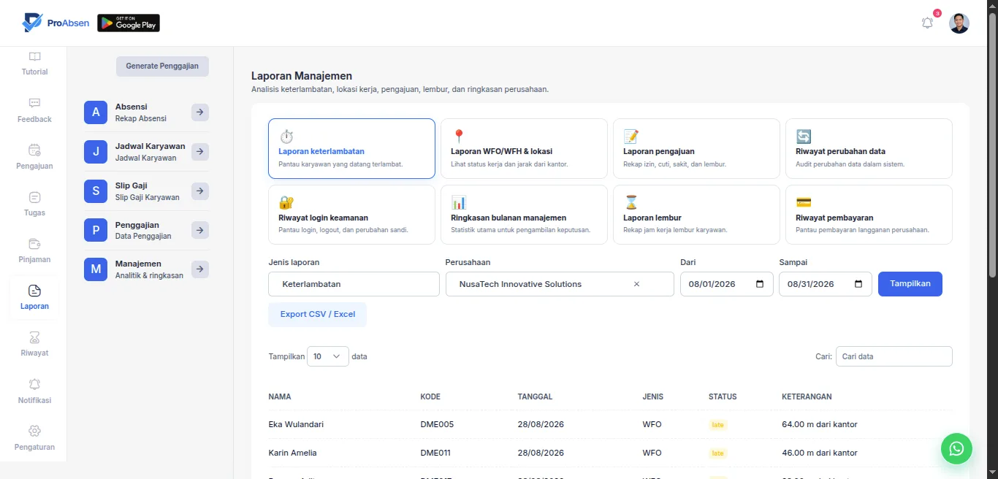Select the Laporan pengajuan card
The width and height of the screenshot is (998, 479).
pos(696,149)
